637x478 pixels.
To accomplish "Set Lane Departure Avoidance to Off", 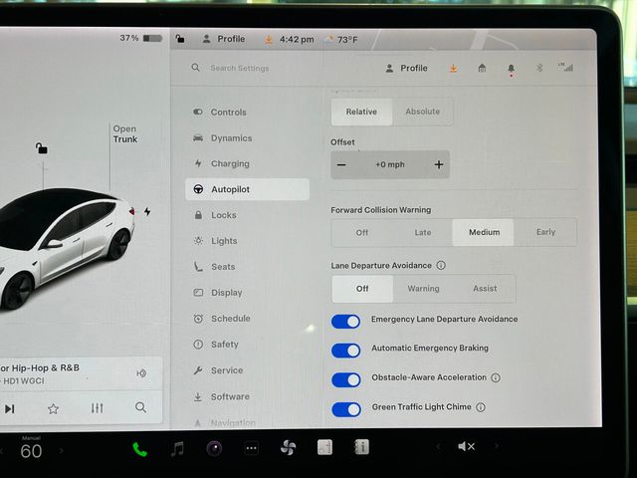I will click(x=362, y=289).
